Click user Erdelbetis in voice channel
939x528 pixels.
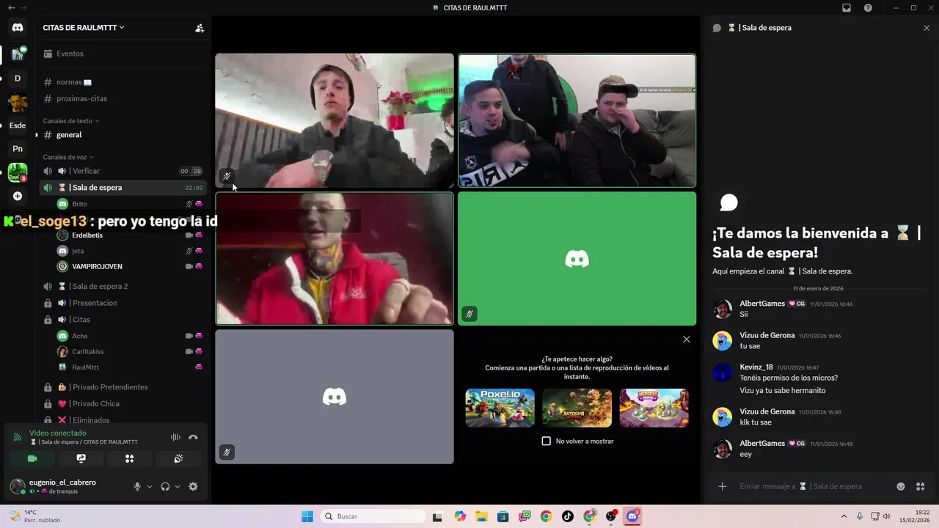[x=129, y=235]
